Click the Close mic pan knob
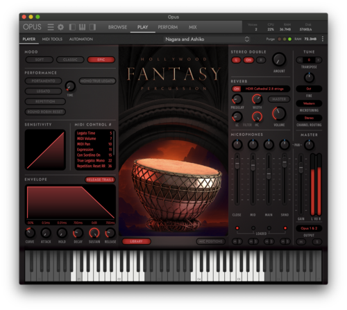The image size is (347, 310). pyautogui.click(x=237, y=145)
